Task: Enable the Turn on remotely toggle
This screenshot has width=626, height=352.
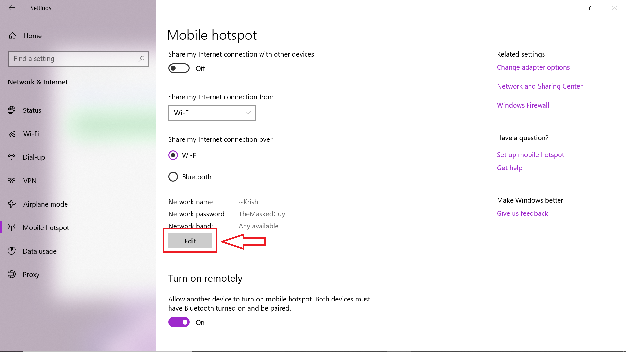Action: [178, 322]
